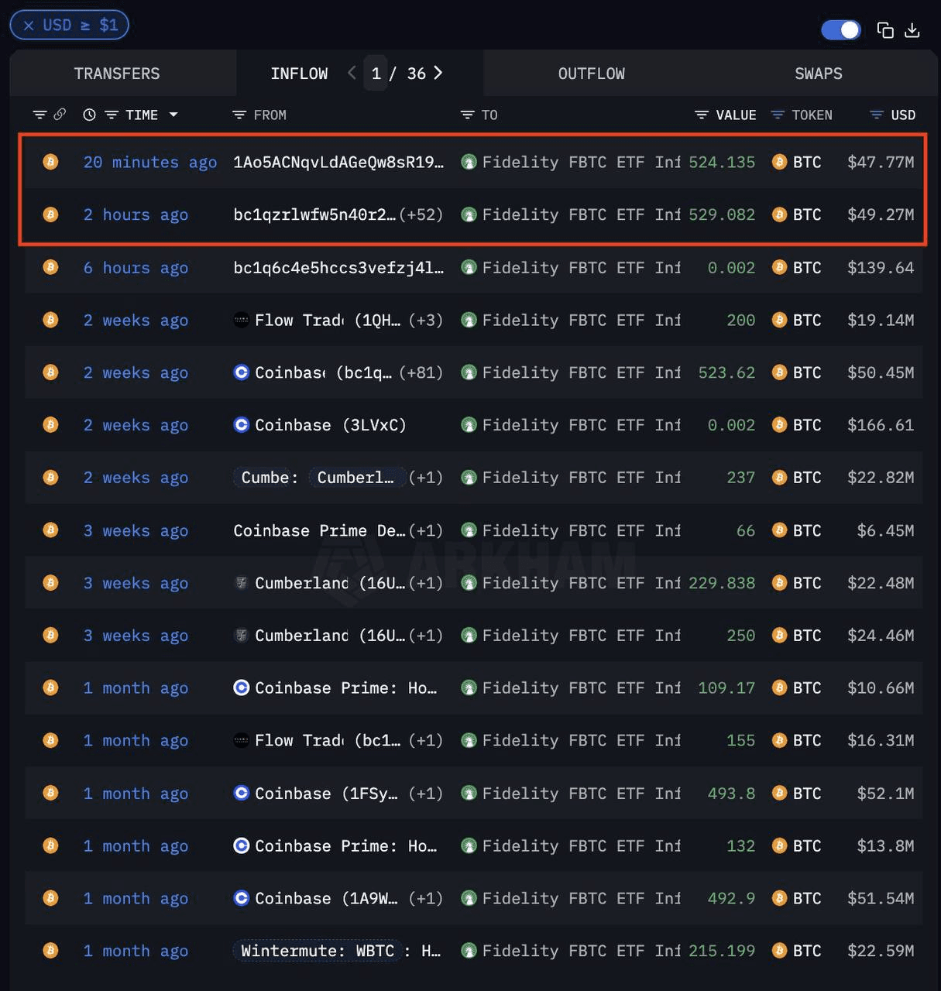This screenshot has width=941, height=991.
Task: Click the download icon at top right
Action: click(912, 30)
